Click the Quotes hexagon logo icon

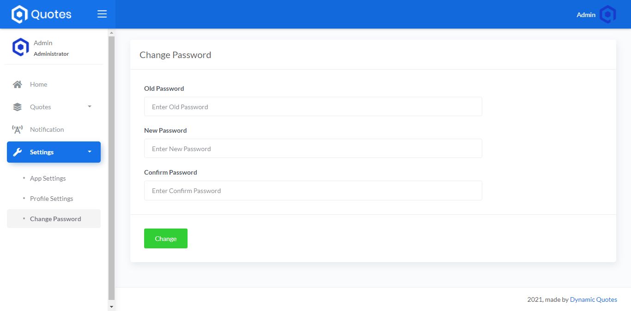pos(19,14)
